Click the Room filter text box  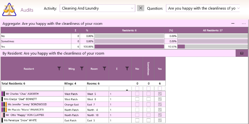coord(98,88)
